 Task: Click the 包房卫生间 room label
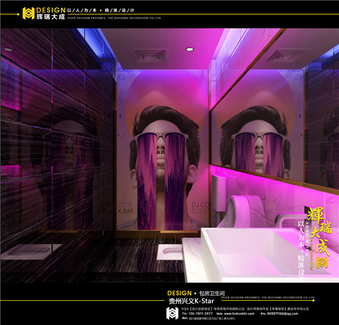pos(212,293)
